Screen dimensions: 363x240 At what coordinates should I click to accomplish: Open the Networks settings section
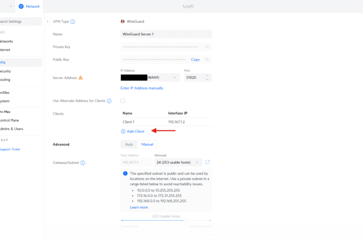[7, 41]
